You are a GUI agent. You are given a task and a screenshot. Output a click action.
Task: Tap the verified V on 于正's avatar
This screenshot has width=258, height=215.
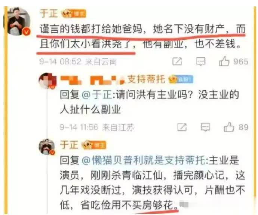[27, 31]
